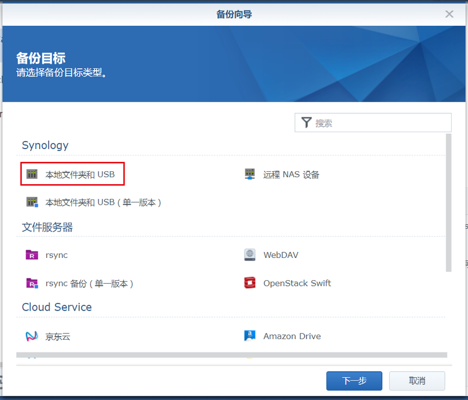Select the 远程 NAS 设备 text label
Screen dimensions: 468x400
tap(291, 174)
